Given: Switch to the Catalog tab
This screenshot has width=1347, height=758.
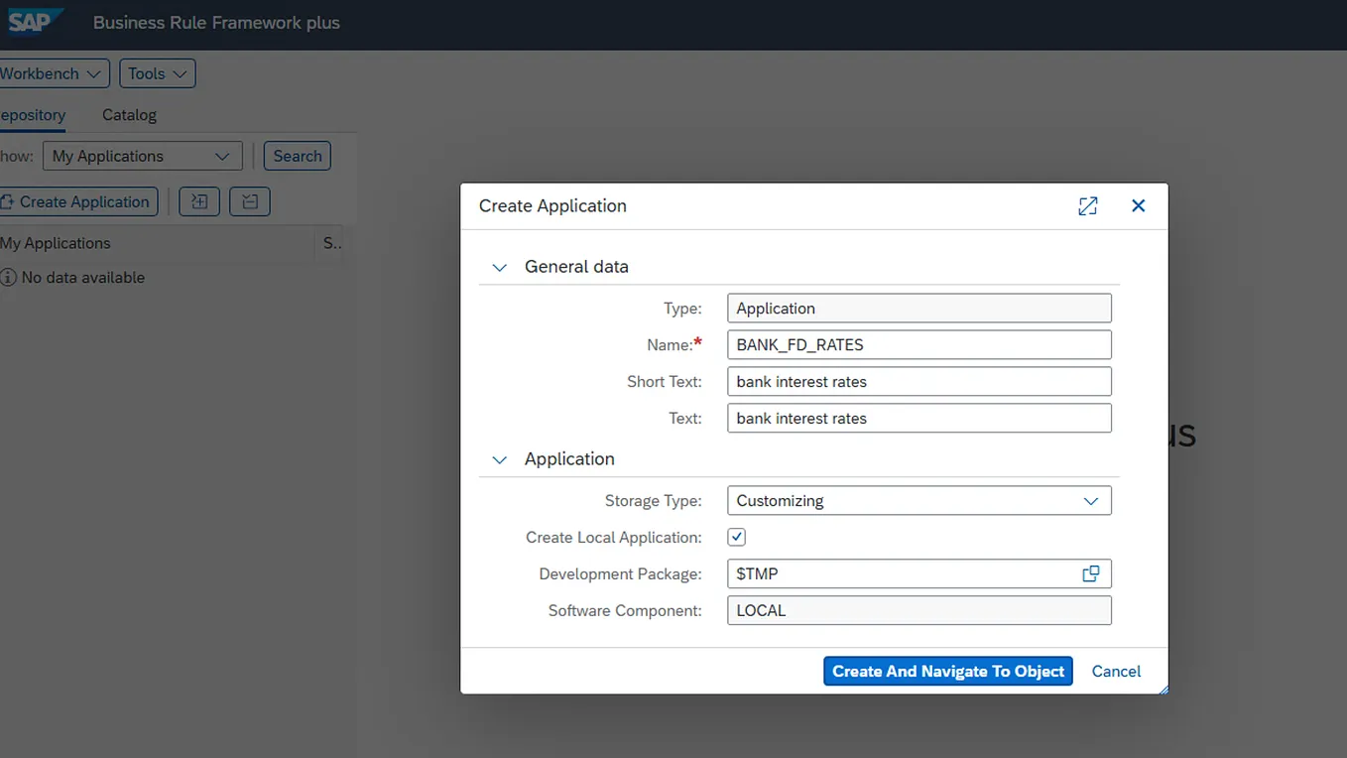Looking at the screenshot, I should [129, 115].
